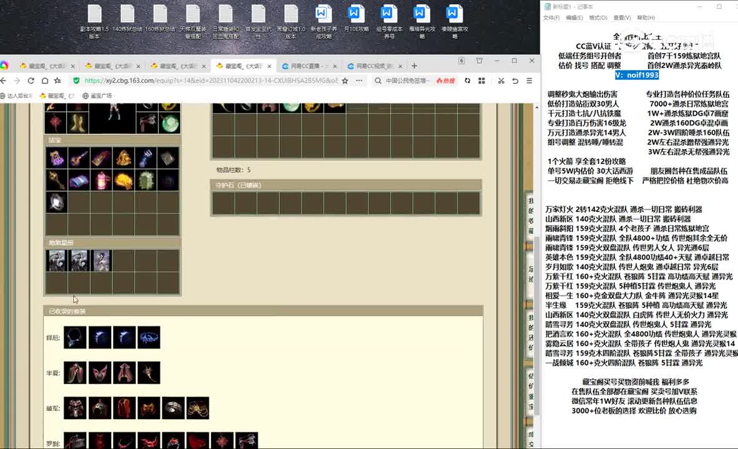Go to the browser home page
Image resolution: width=738 pixels, height=449 pixels.
pos(45,81)
